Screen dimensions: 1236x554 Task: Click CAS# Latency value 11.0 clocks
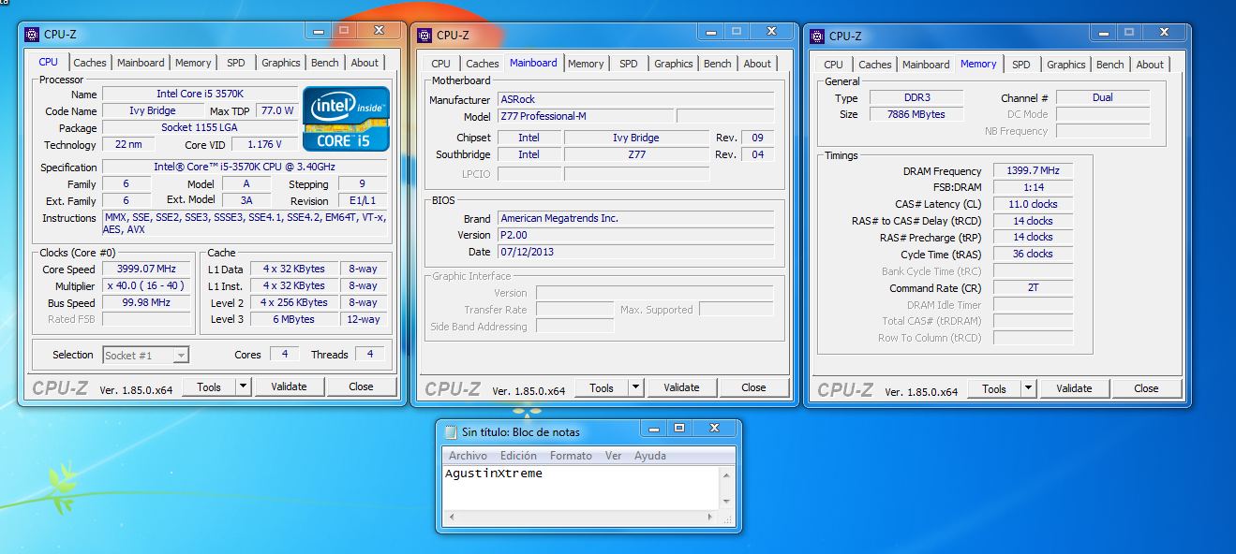(x=1034, y=204)
